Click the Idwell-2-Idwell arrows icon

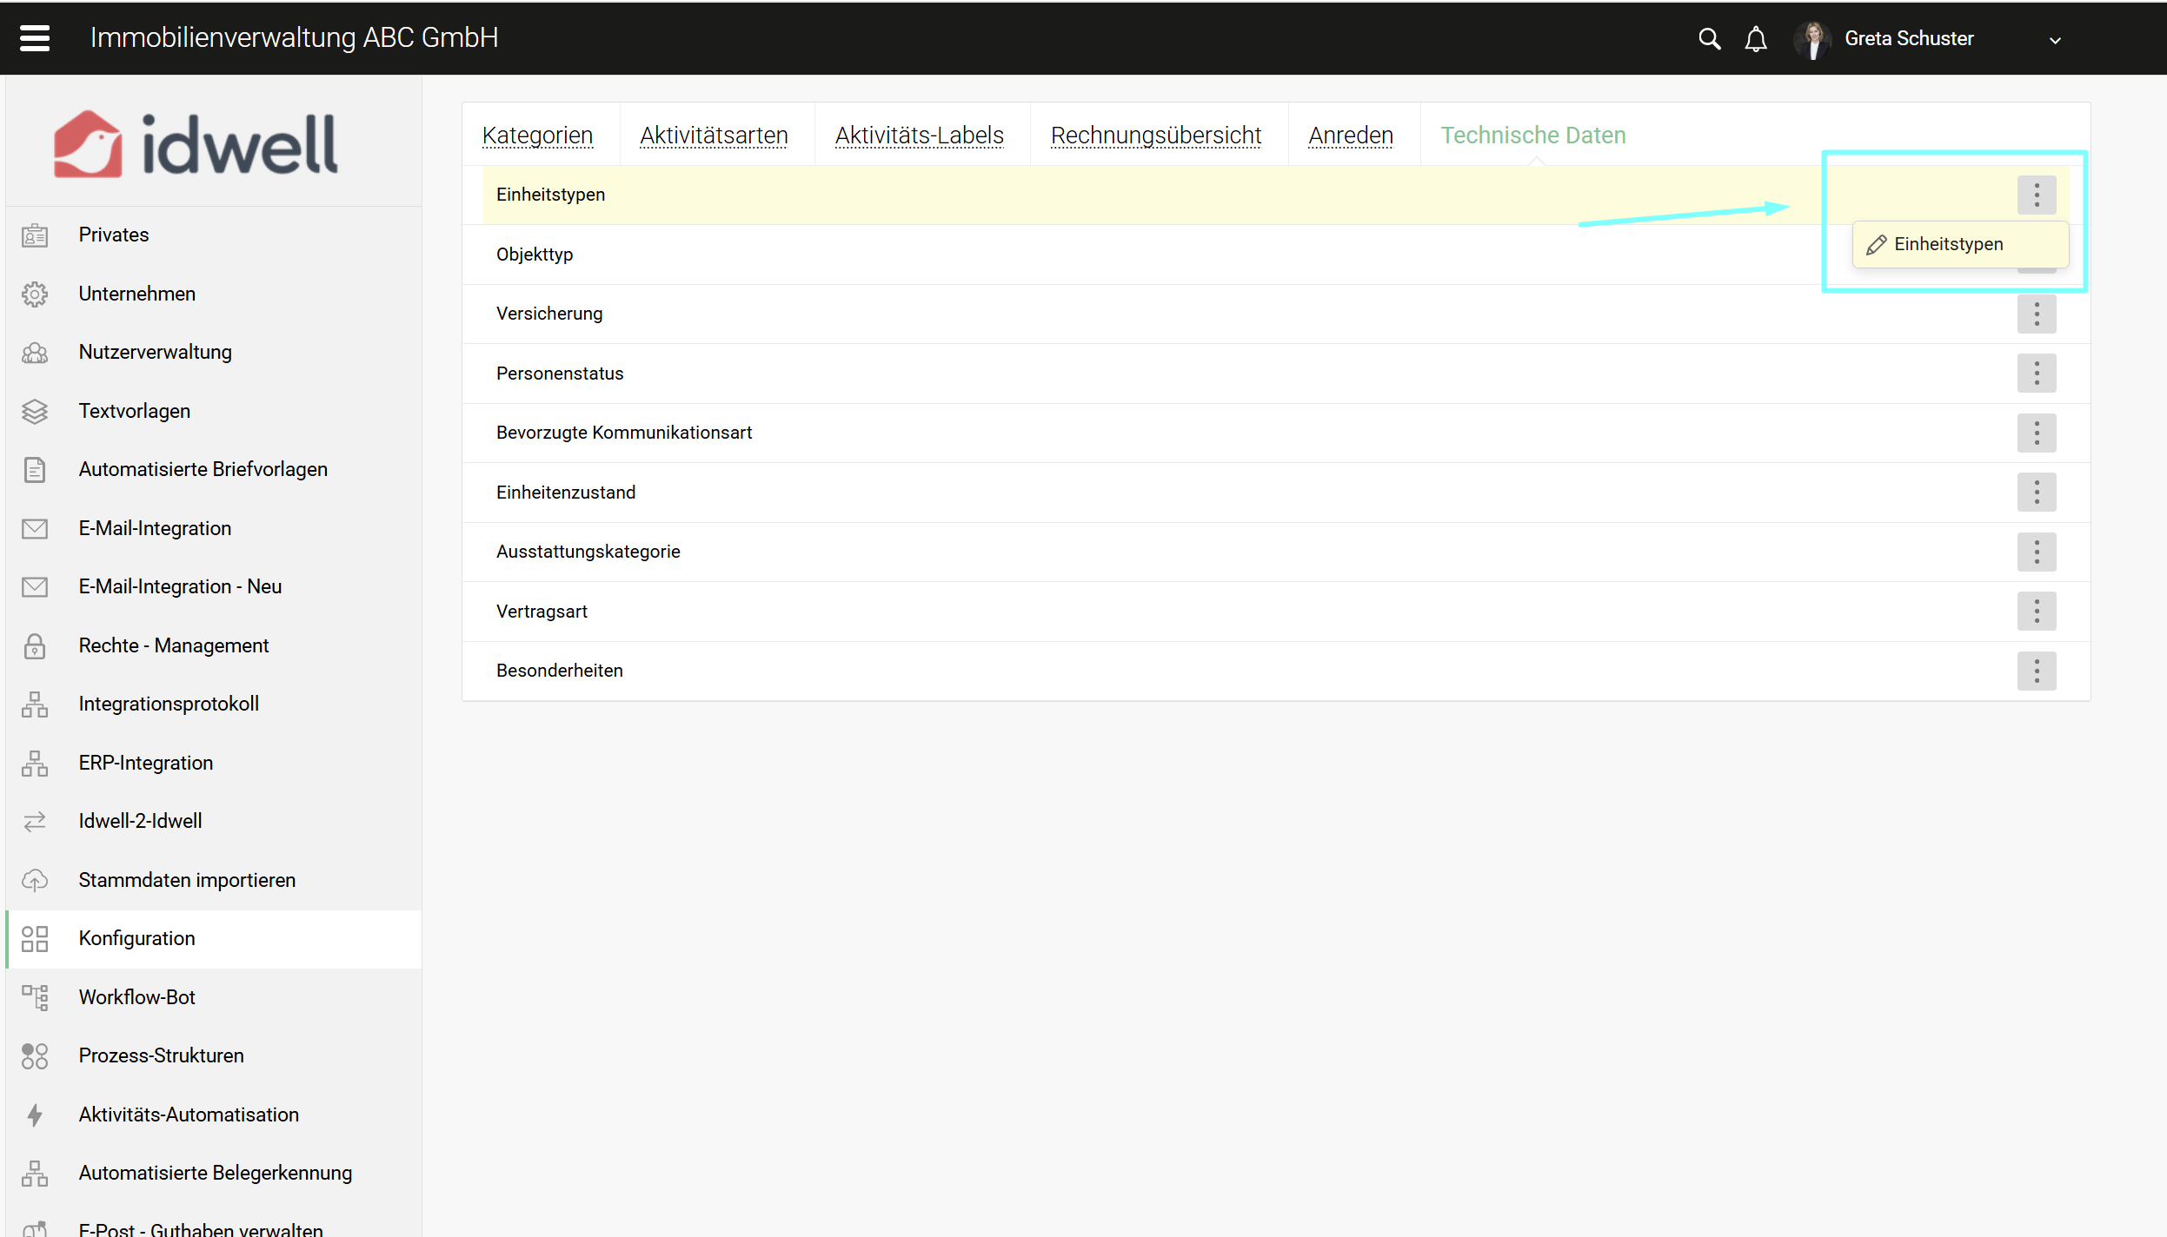(35, 822)
